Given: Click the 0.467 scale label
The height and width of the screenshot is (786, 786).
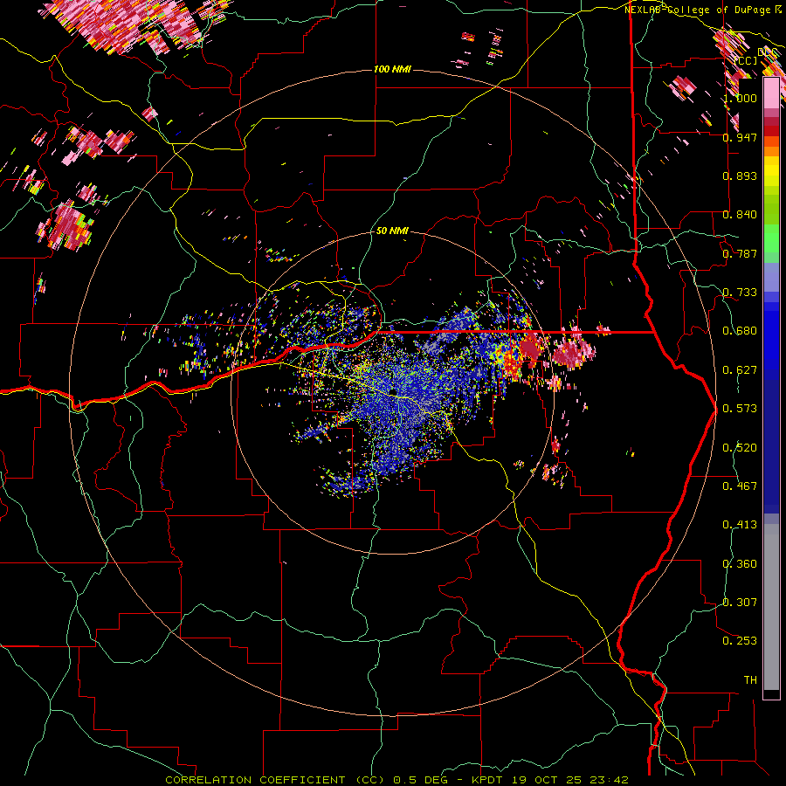Looking at the screenshot, I should click(740, 486).
